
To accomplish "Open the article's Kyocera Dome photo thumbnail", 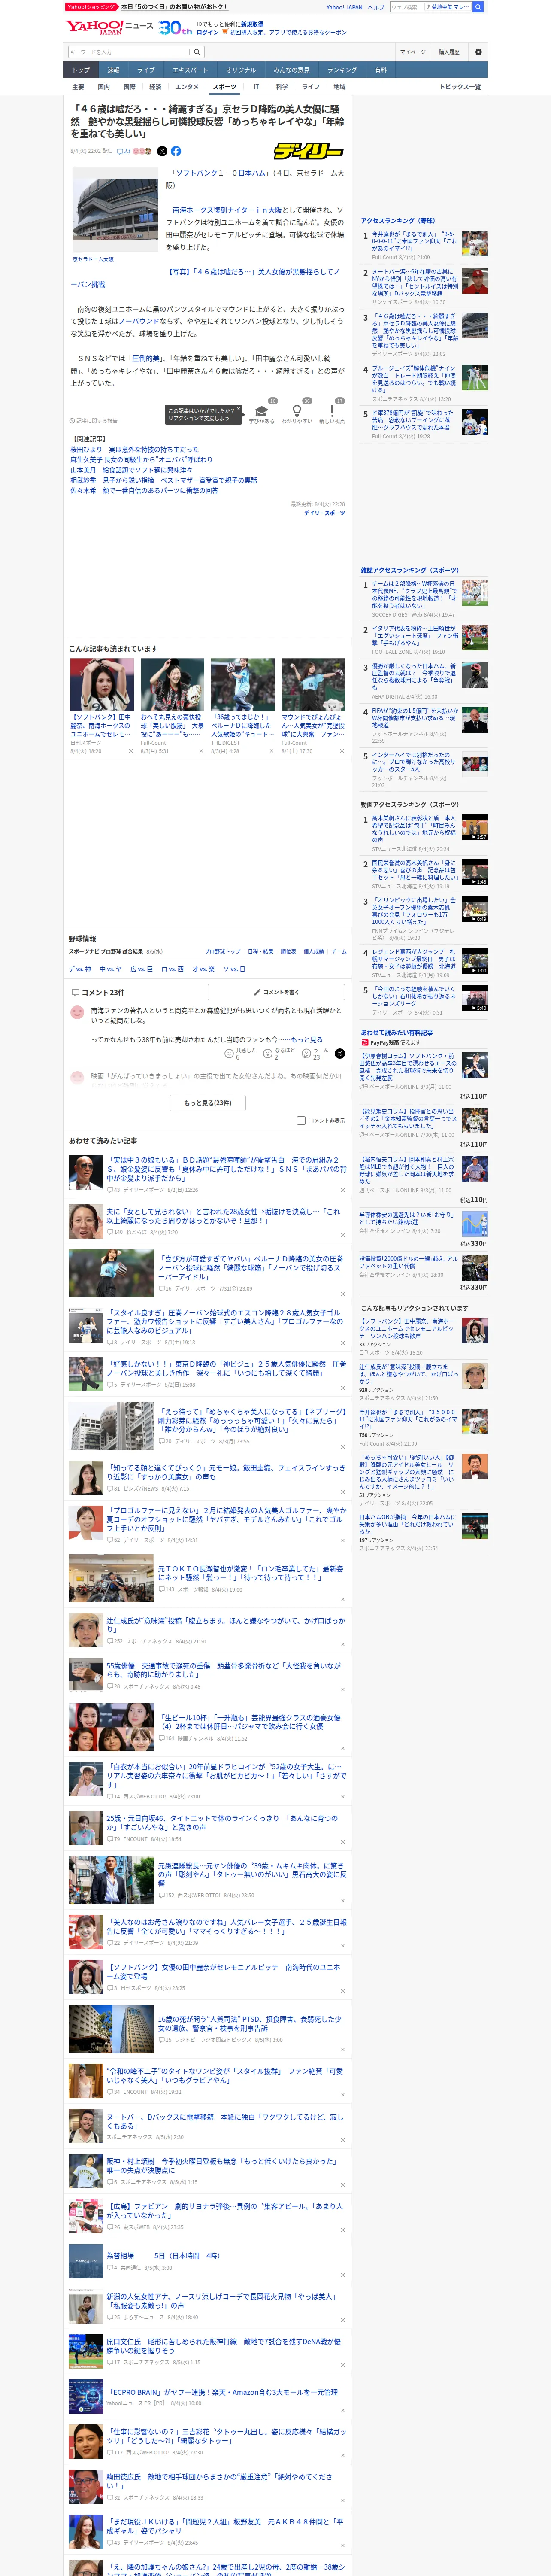I will pos(115,210).
